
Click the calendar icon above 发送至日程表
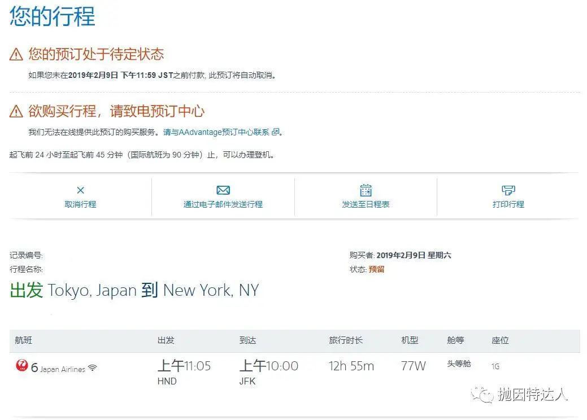coord(366,189)
